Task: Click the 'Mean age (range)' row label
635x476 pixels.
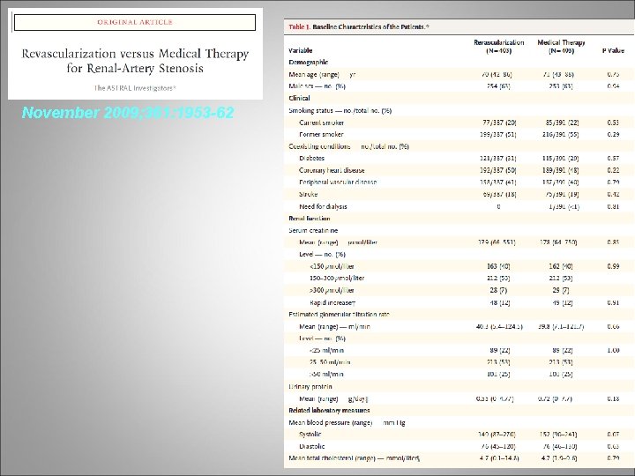Action: pos(322,74)
